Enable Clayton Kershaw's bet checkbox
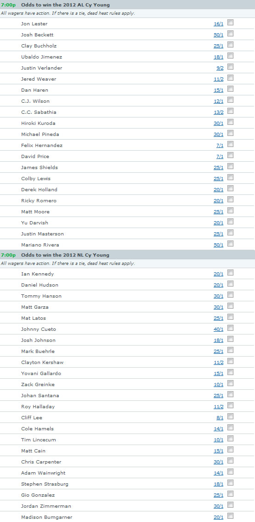 231,361
